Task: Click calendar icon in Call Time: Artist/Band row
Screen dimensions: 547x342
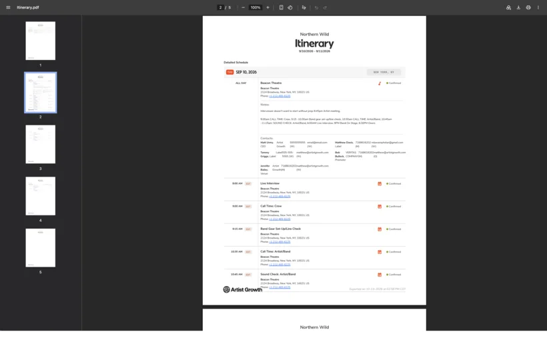Action: click(x=380, y=252)
